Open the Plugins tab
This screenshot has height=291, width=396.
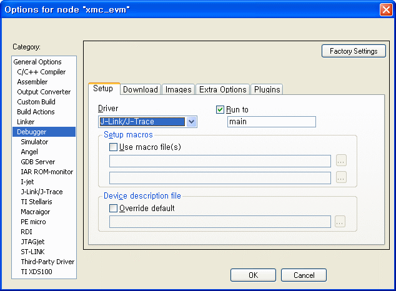tap(267, 89)
